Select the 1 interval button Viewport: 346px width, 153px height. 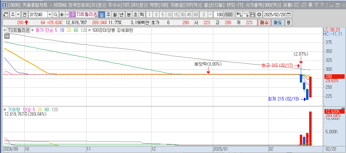pos(149,15)
